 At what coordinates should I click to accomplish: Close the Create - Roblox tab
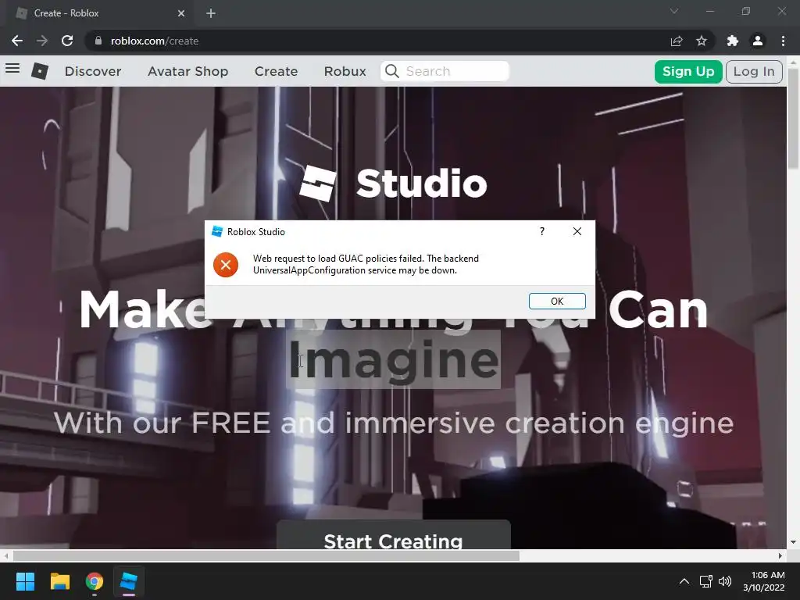181,13
